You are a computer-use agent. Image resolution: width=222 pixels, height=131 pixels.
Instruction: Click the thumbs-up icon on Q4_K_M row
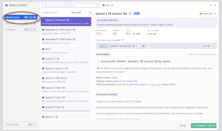pos(144,46)
